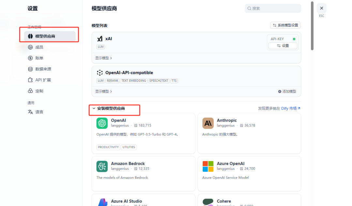Click the Cohere logo icon
This screenshot has width=352, height=206.
coord(208,202)
